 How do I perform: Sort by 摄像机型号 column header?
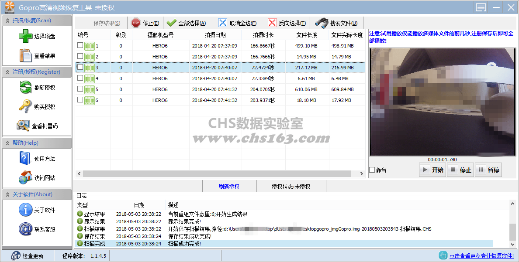[160, 35]
